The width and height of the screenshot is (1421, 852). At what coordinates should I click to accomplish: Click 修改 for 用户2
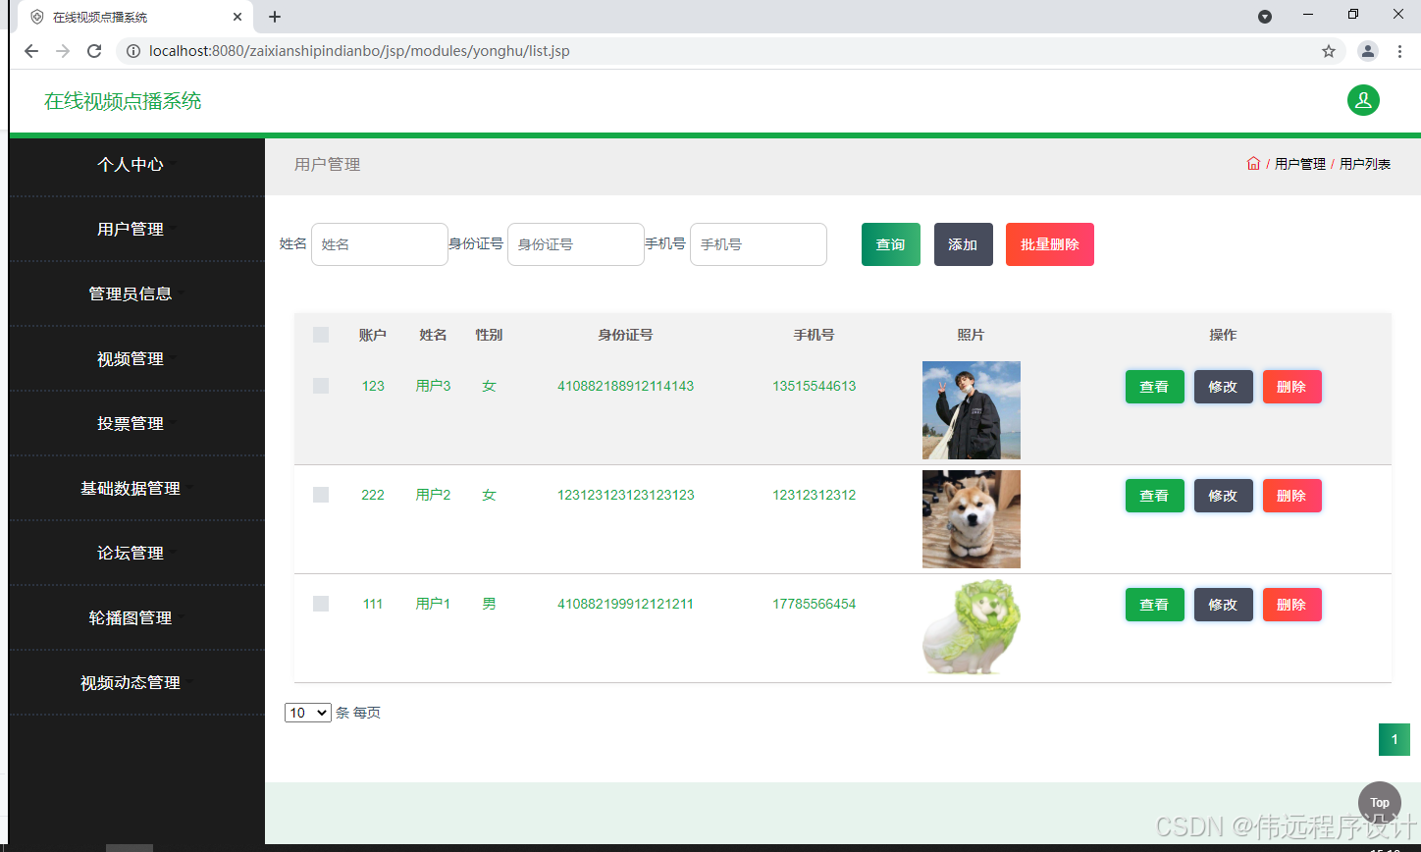(1224, 496)
